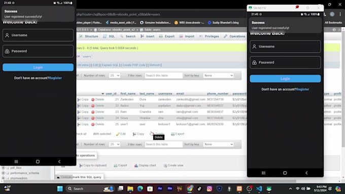The image size is (345, 194).
Task: Open Instagram icon in taskbar
Action: (x=209, y=188)
